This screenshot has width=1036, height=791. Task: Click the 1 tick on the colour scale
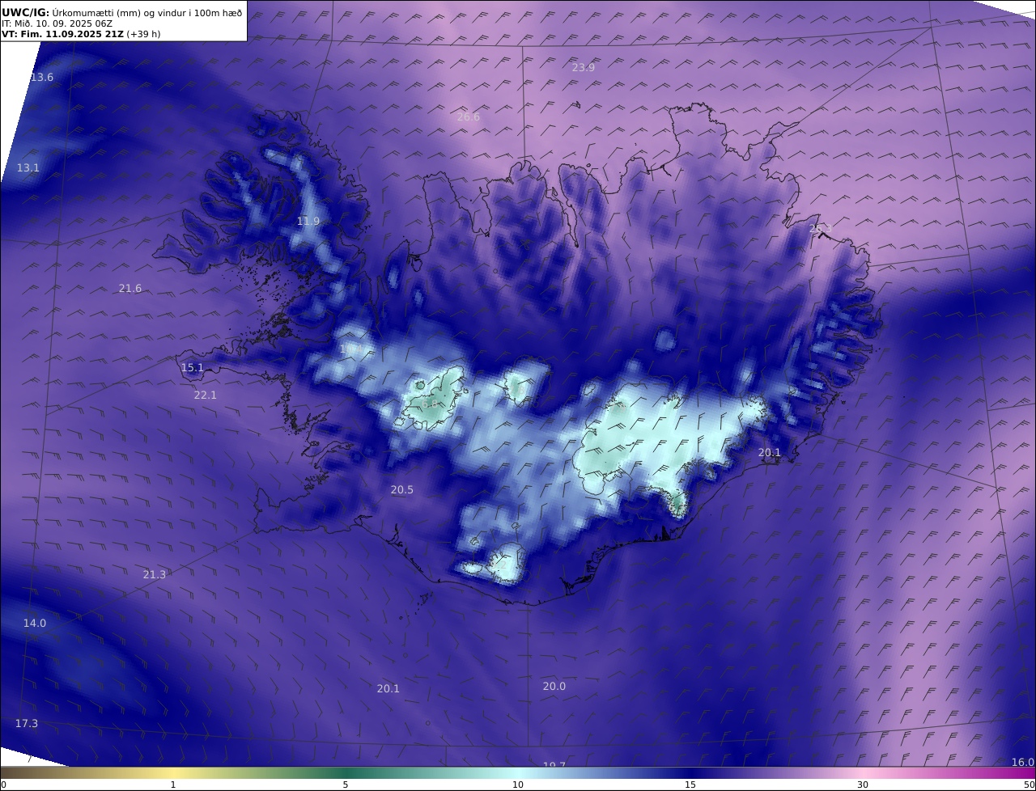[x=173, y=785]
